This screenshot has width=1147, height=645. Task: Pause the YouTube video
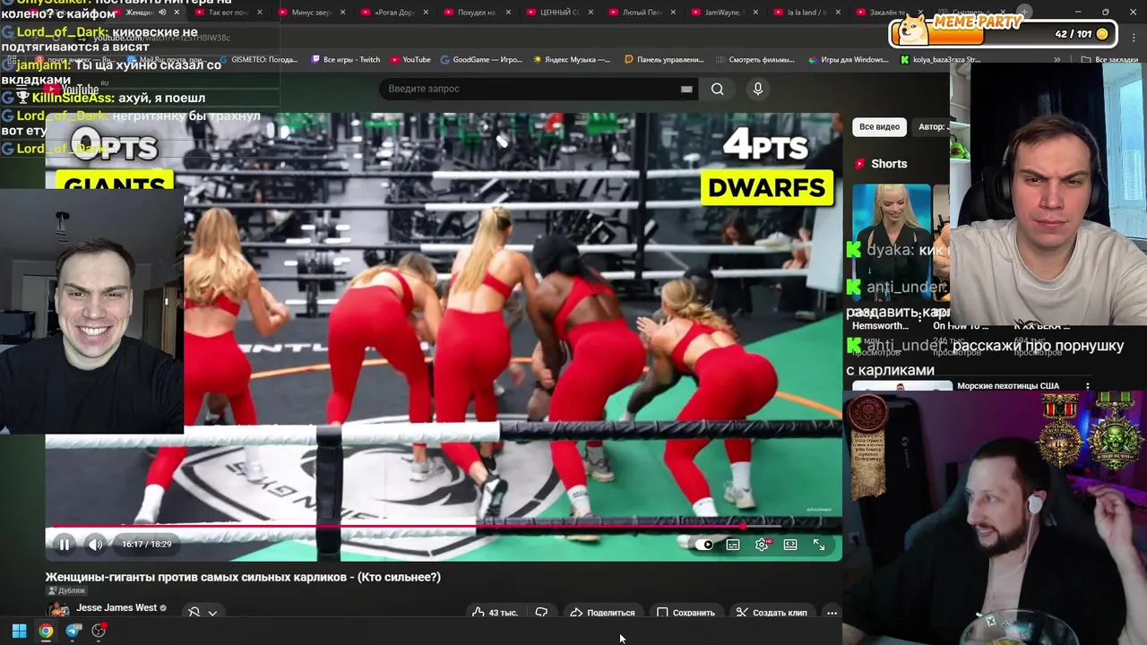65,545
